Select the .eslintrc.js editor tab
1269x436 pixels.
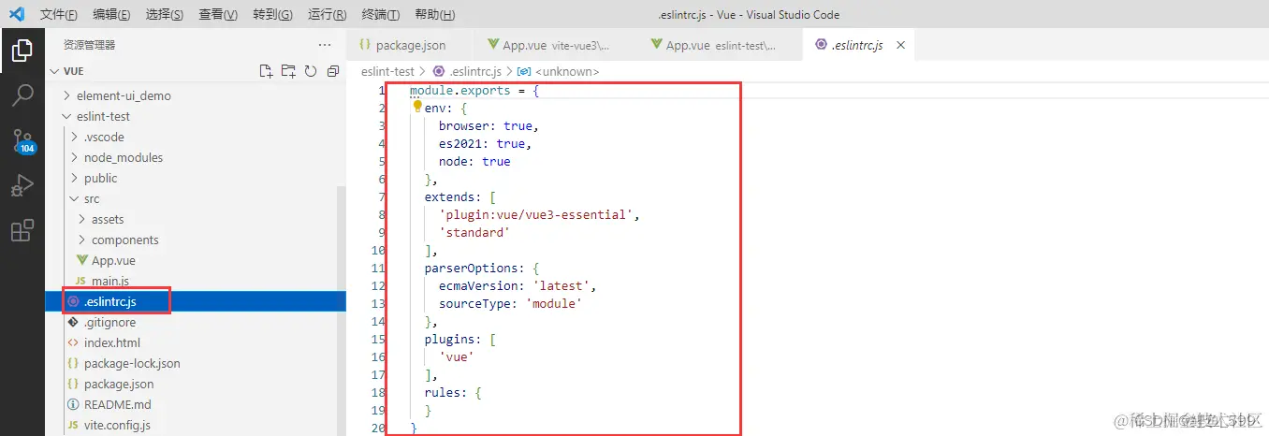858,45
